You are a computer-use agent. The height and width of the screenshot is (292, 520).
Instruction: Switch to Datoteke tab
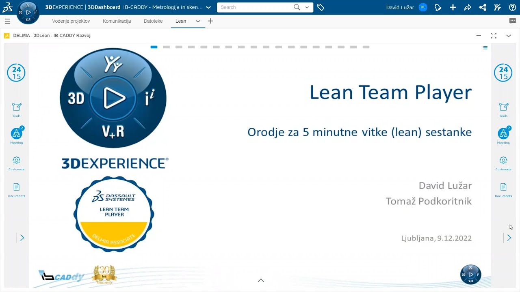click(x=153, y=21)
